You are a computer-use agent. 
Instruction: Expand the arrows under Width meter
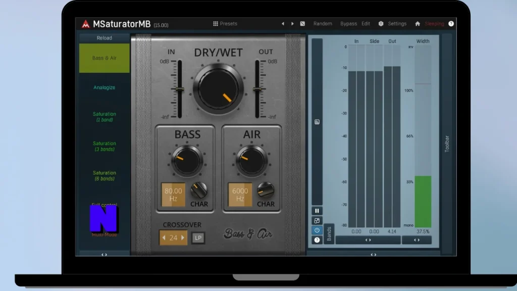[417, 240]
